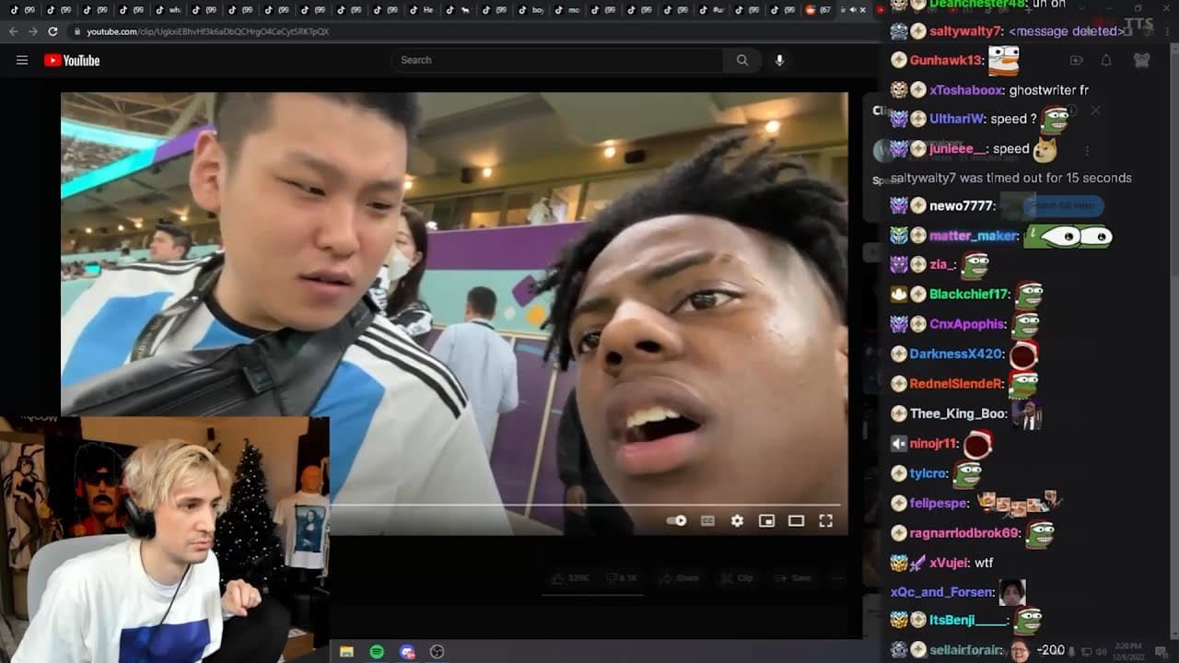Toggle the autoplay switch in the player
This screenshot has width=1179, height=663.
tap(677, 520)
